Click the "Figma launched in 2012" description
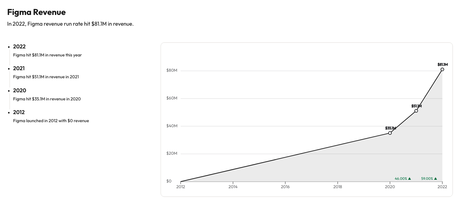457x201 pixels. (51, 121)
